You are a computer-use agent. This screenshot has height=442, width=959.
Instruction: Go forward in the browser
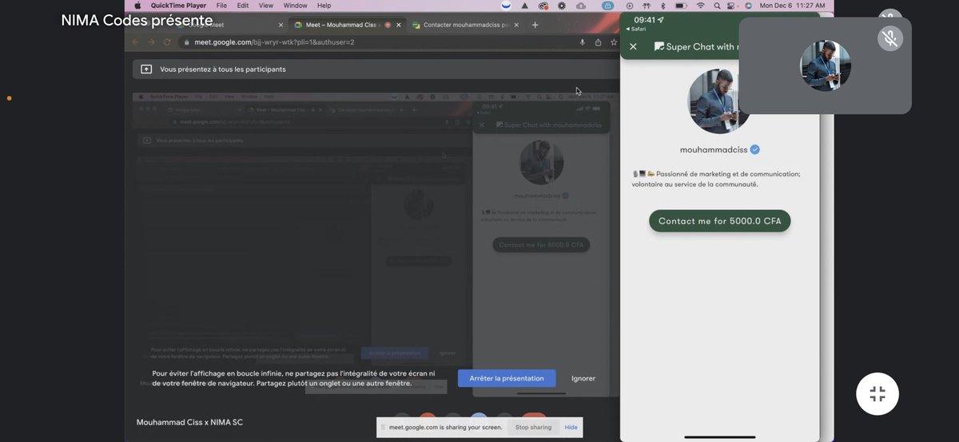[151, 41]
